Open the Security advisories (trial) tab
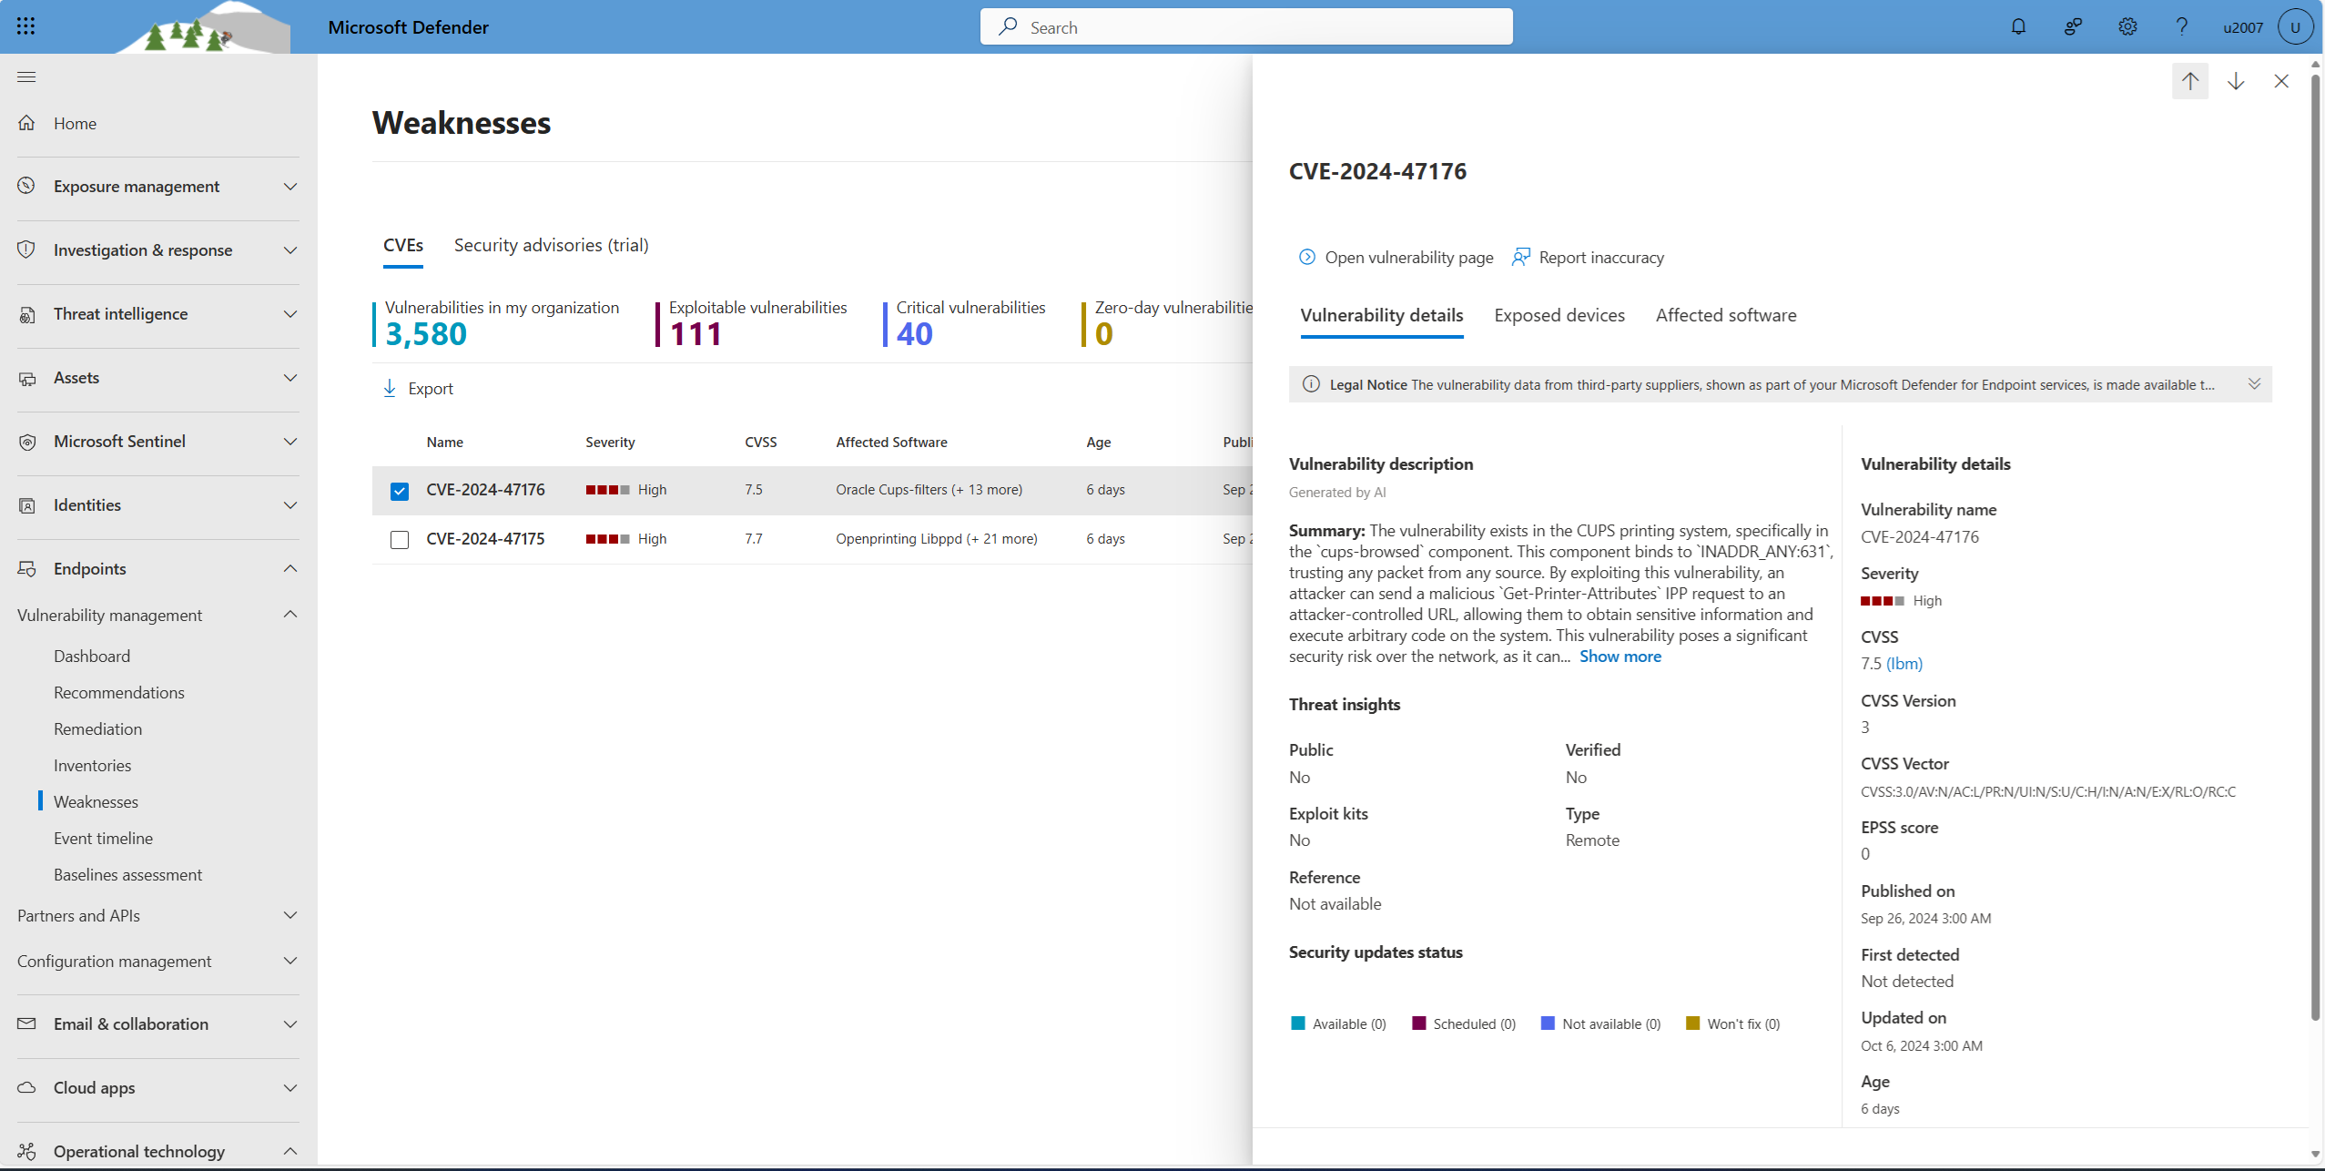Image resolution: width=2325 pixels, height=1171 pixels. (x=551, y=245)
